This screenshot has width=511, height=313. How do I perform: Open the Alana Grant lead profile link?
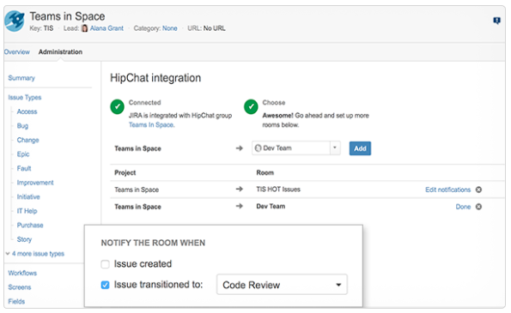click(106, 28)
